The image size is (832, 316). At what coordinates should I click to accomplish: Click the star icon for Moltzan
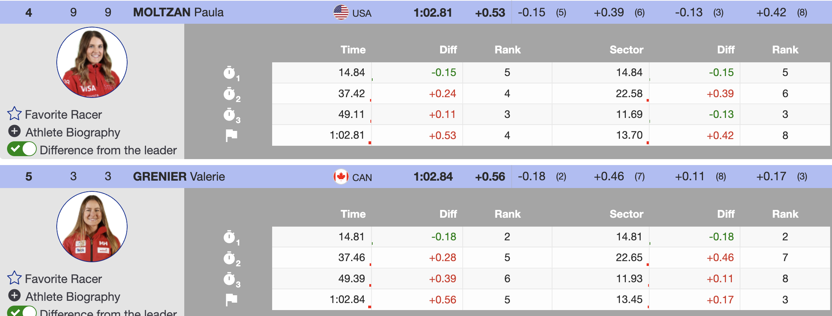point(14,114)
